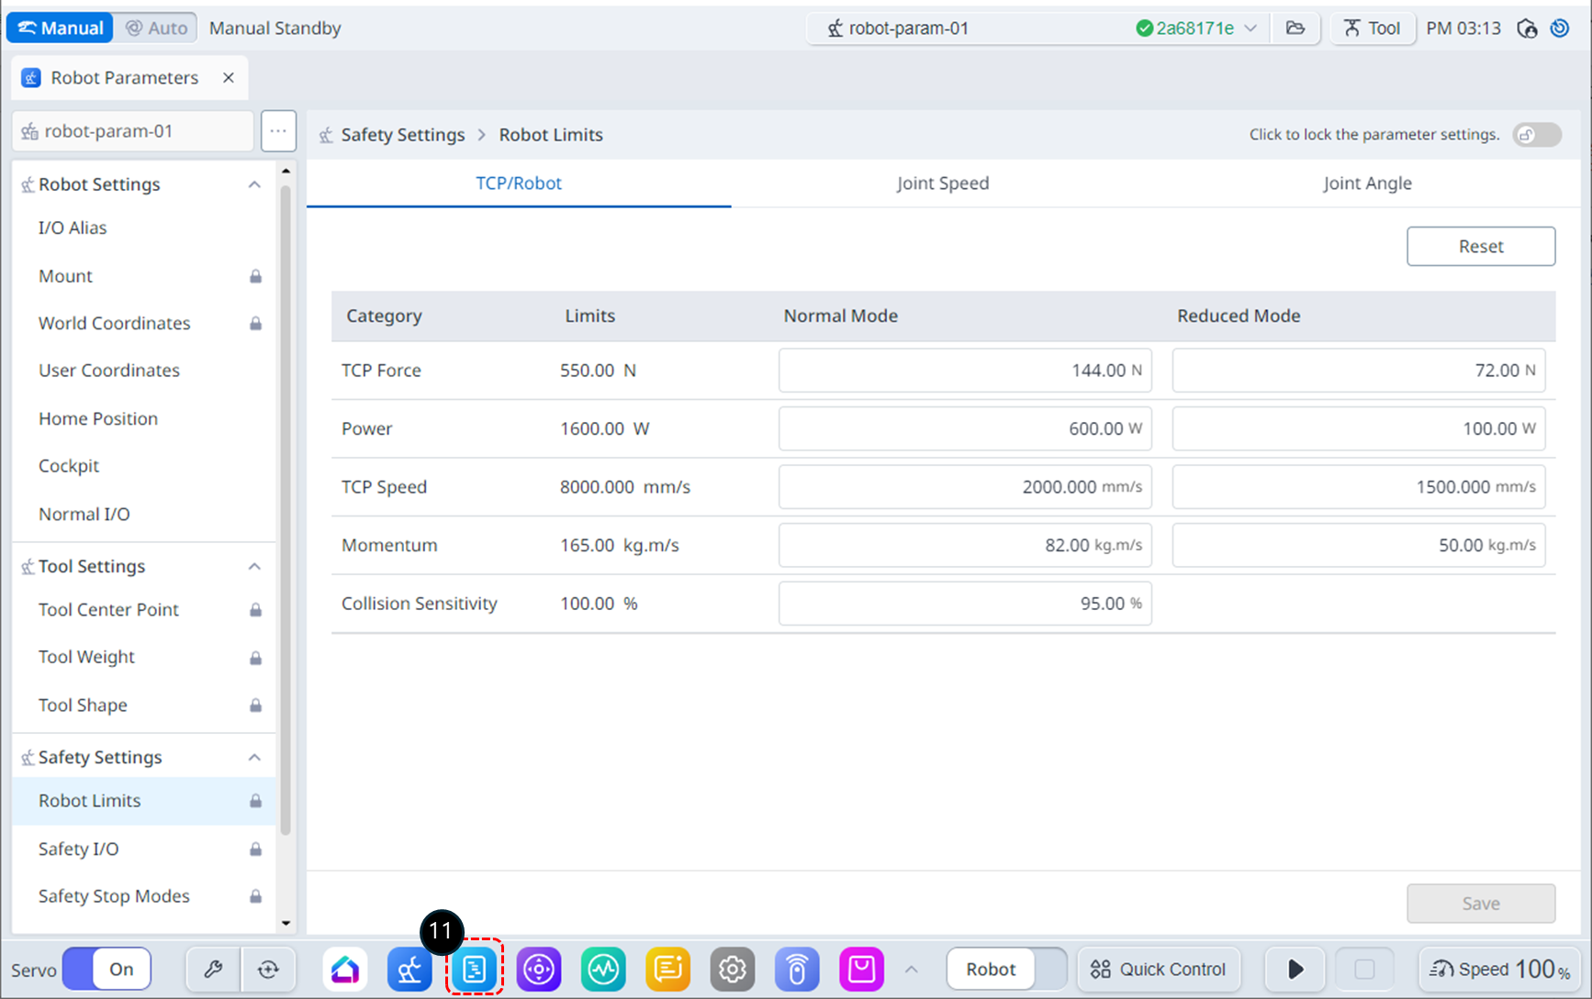This screenshot has height=999, width=1592.
Task: Open the gray settings gear module
Action: tap(732, 969)
